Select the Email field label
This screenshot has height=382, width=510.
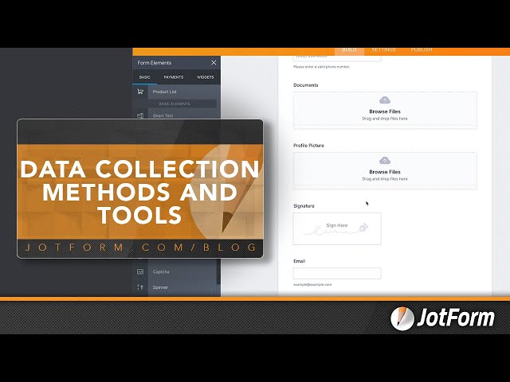coord(300,261)
